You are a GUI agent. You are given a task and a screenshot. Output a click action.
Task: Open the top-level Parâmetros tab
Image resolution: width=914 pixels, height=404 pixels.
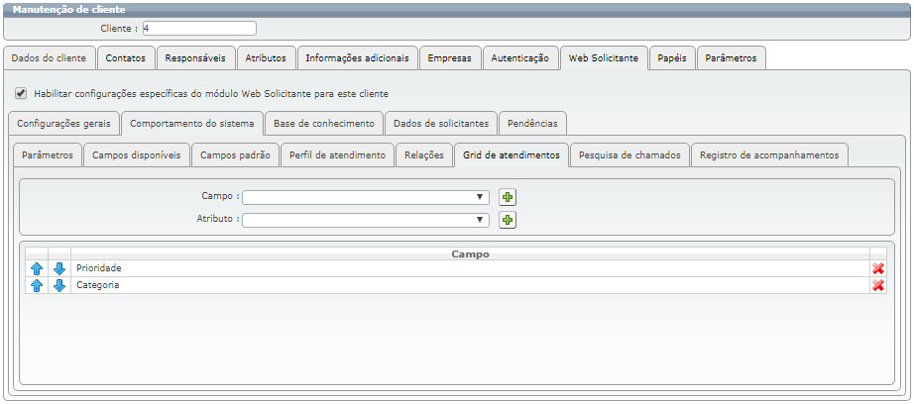click(731, 58)
